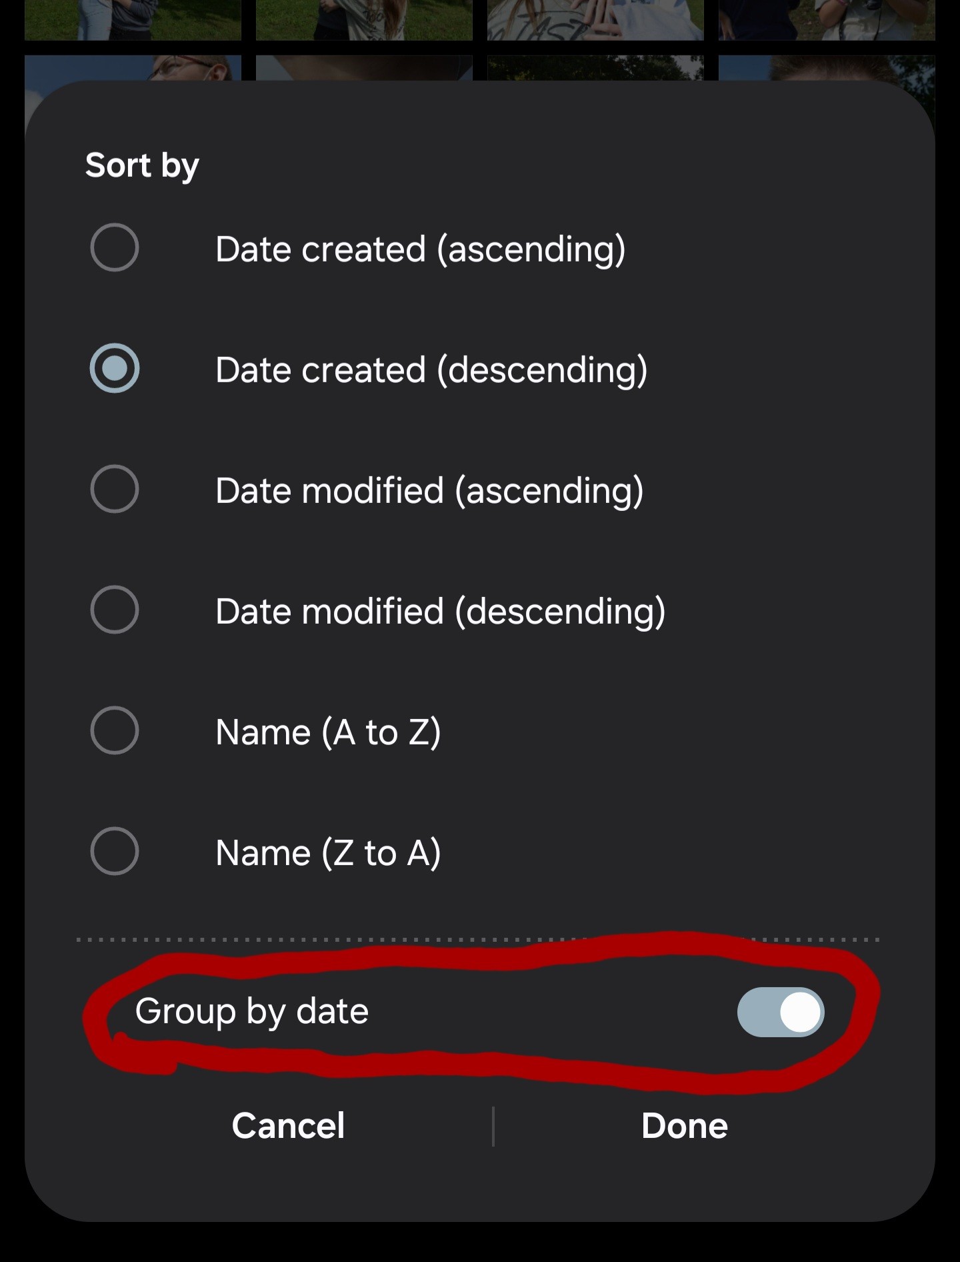Tap the Date modified (ascending) label text
Image resolution: width=960 pixels, height=1262 pixels.
pos(429,492)
